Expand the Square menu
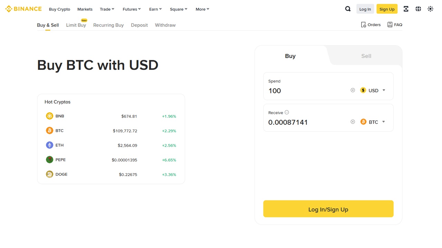 (179, 9)
